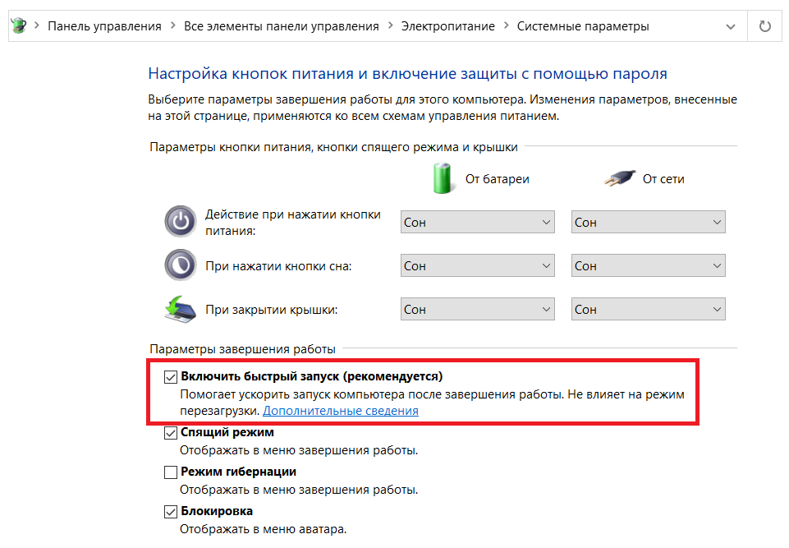The width and height of the screenshot is (789, 548).
Task: Click the green battery icon
Action: [x=443, y=178]
